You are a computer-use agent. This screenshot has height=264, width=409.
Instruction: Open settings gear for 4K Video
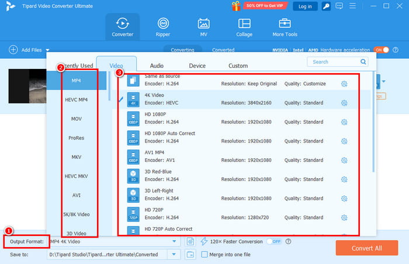[344, 103]
